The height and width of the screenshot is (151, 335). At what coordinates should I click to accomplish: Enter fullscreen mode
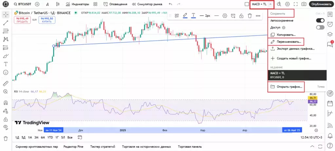pos(295,4)
